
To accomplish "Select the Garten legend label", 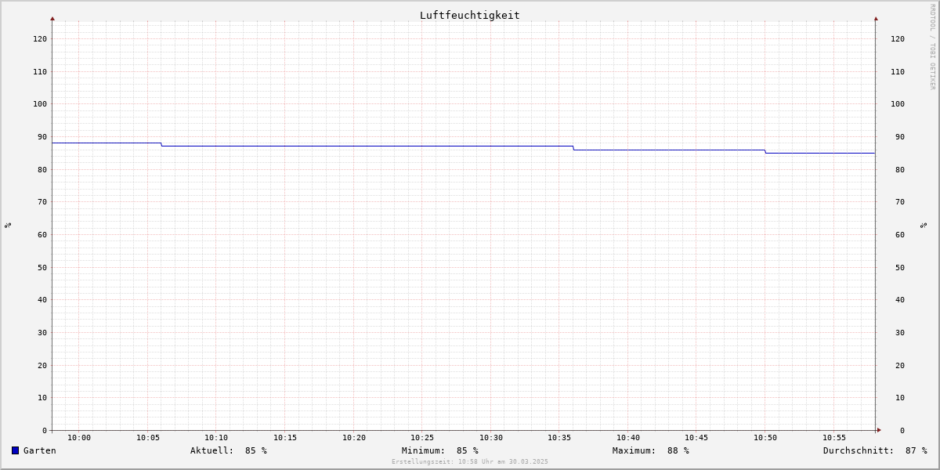I will [40, 450].
